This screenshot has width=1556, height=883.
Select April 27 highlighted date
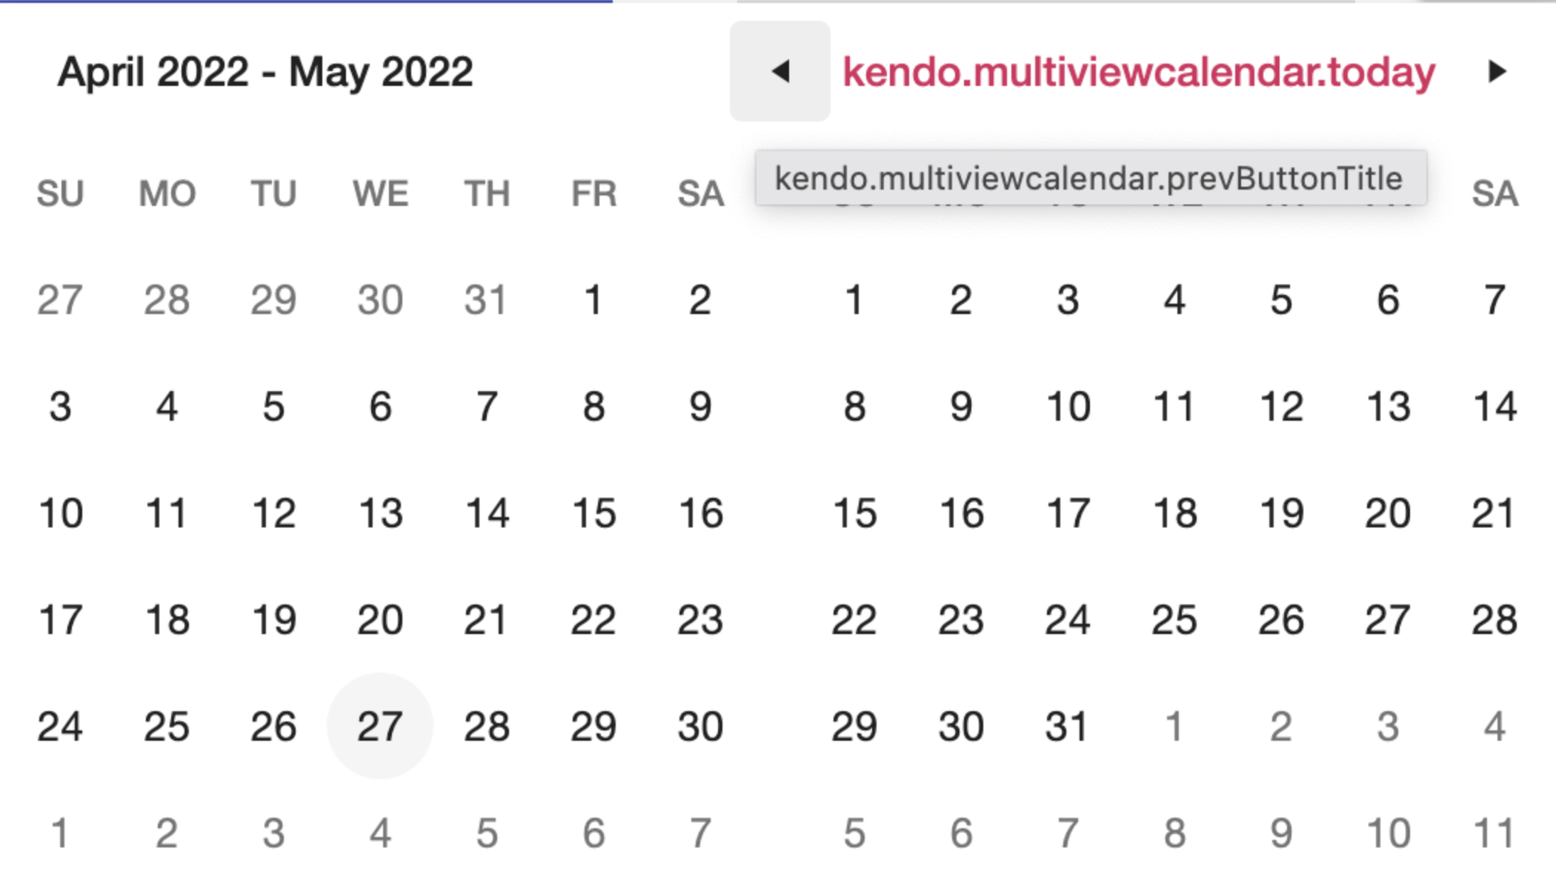[380, 726]
